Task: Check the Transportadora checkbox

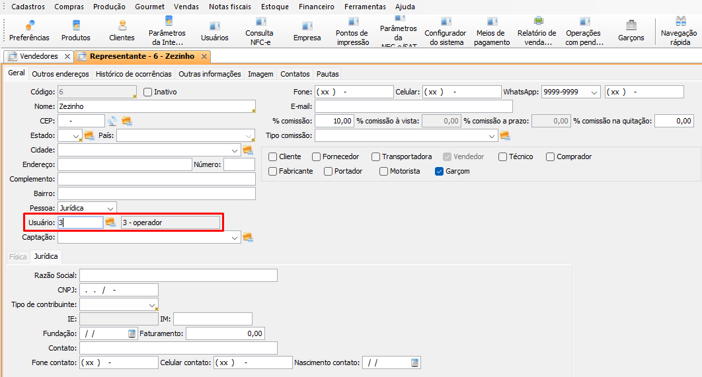Action: 375,157
